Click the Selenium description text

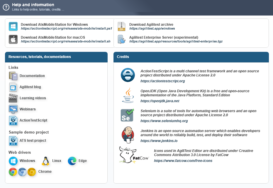199,113
